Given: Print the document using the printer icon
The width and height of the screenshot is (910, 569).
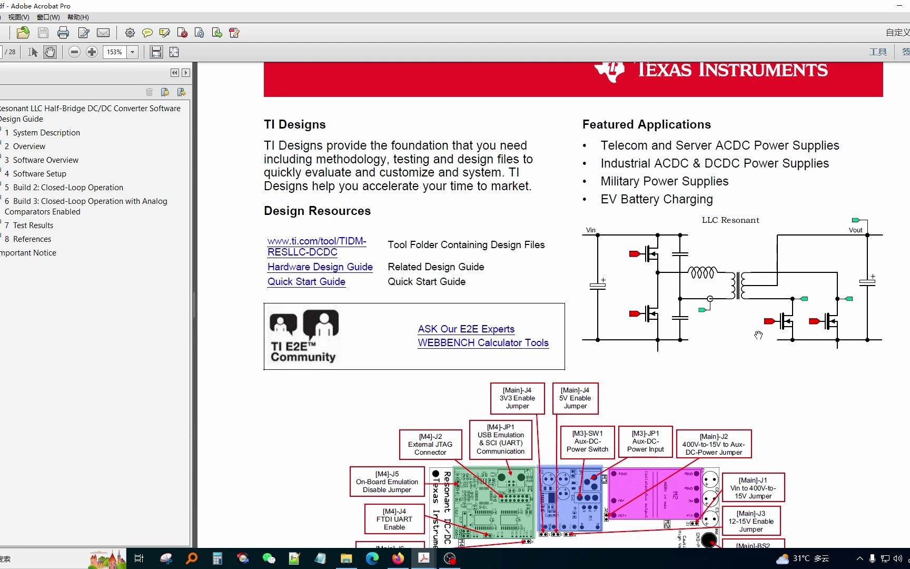Looking at the screenshot, I should (x=63, y=33).
